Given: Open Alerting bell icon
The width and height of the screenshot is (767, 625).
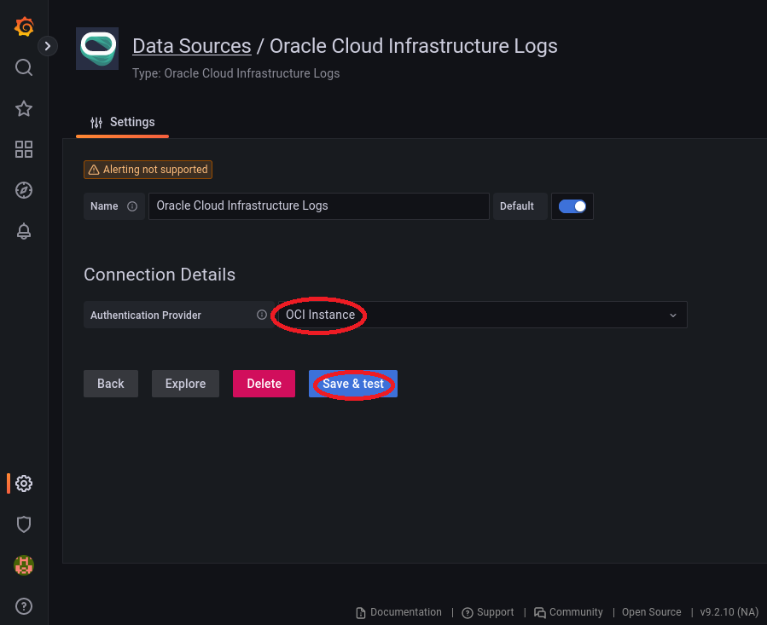Looking at the screenshot, I should point(24,231).
